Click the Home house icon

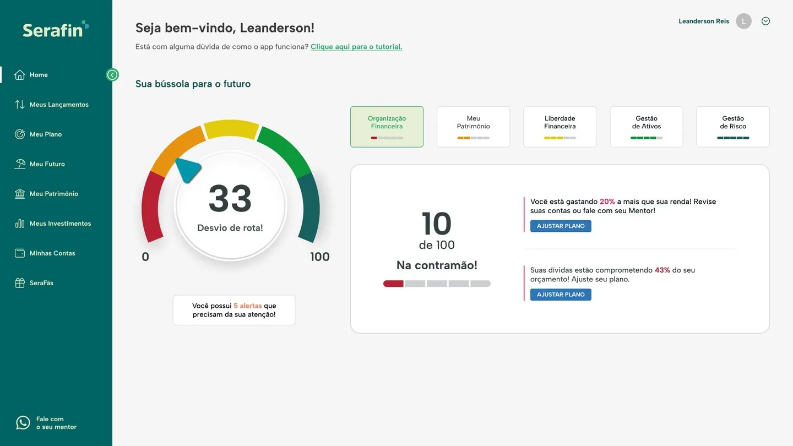click(20, 75)
